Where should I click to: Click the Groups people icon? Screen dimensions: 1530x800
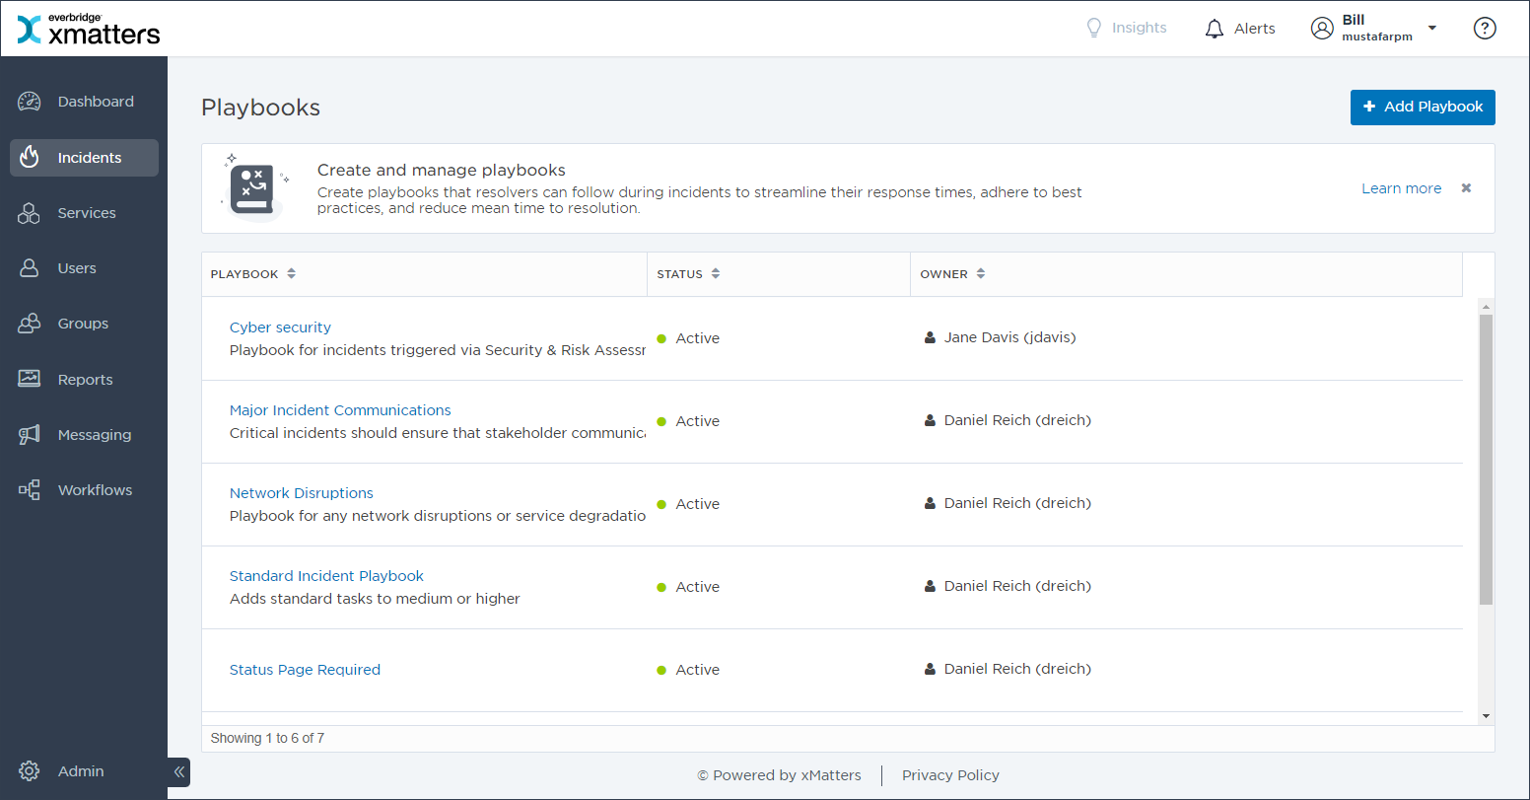(x=30, y=324)
